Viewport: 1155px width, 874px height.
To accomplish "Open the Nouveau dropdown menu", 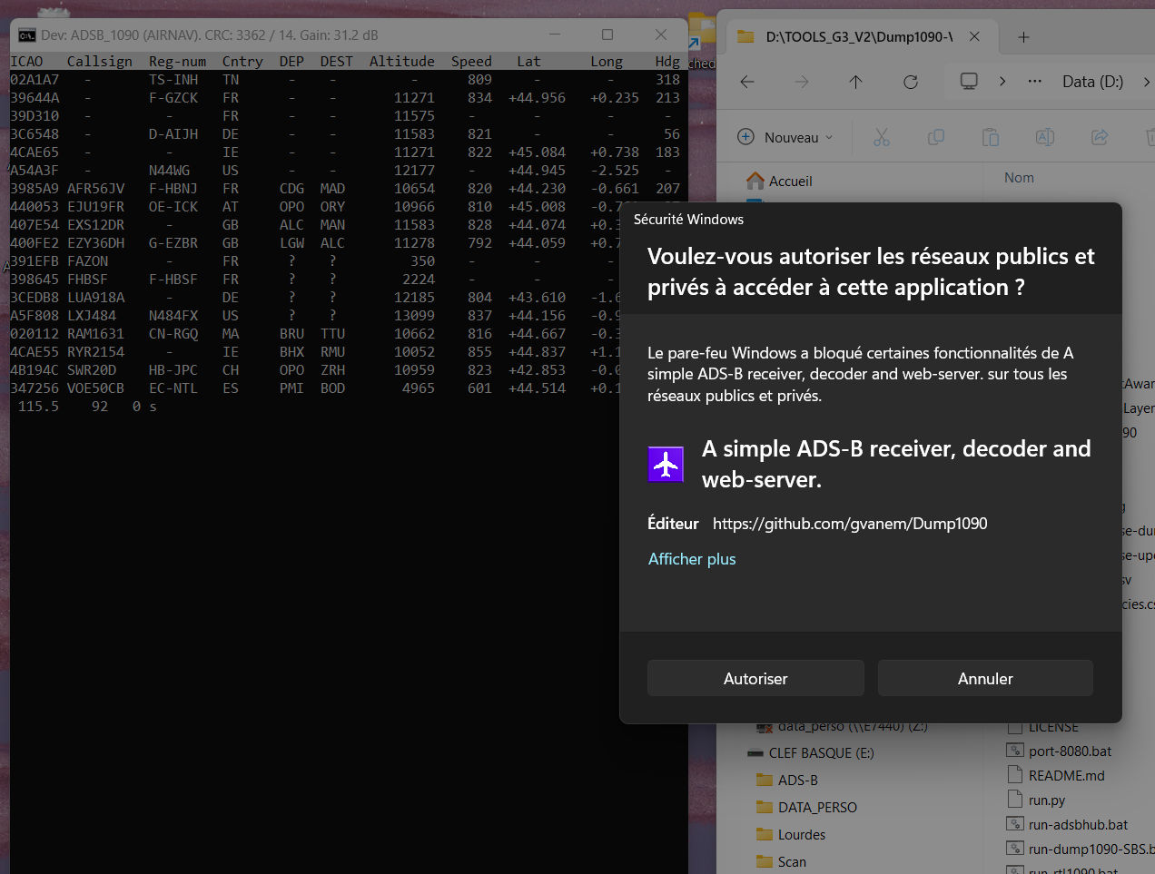I will (x=785, y=137).
